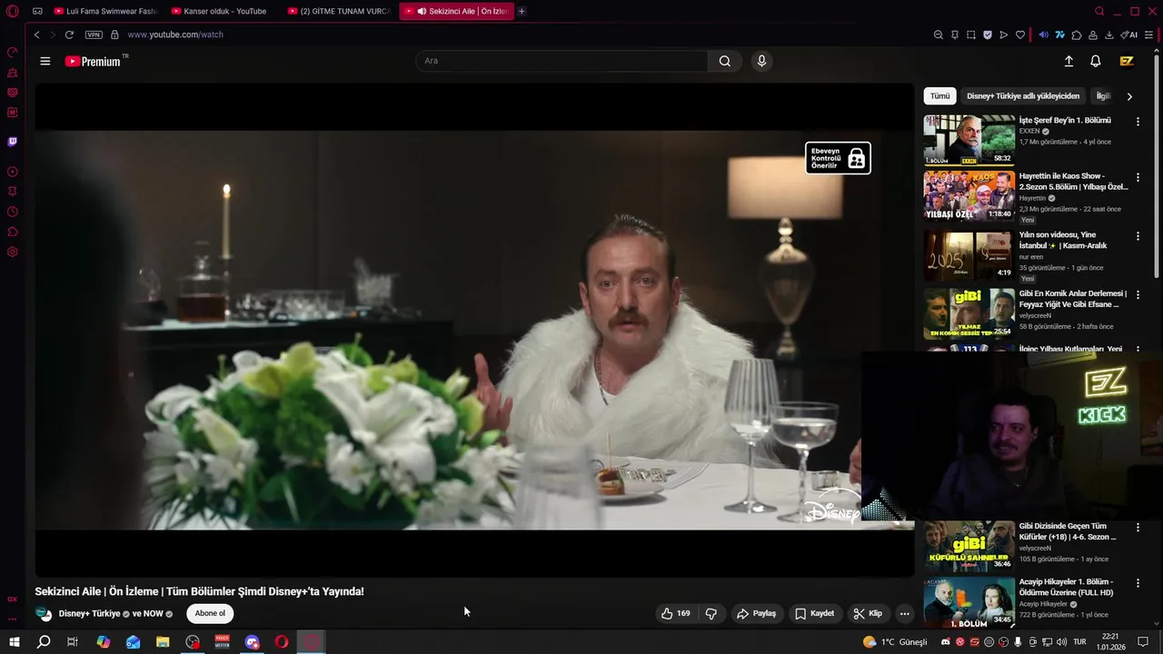Open options for İşte Şeref Bey'in video
This screenshot has width=1163, height=654.
click(1137, 121)
